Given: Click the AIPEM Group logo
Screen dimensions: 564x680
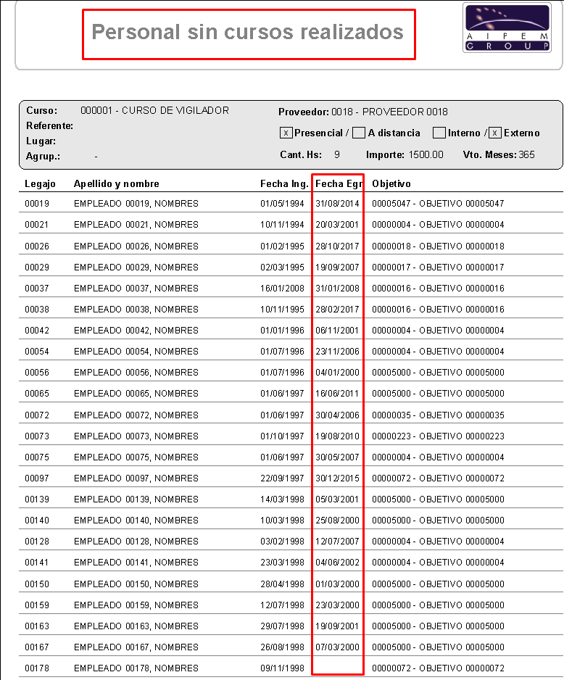Looking at the screenshot, I should tap(507, 28).
